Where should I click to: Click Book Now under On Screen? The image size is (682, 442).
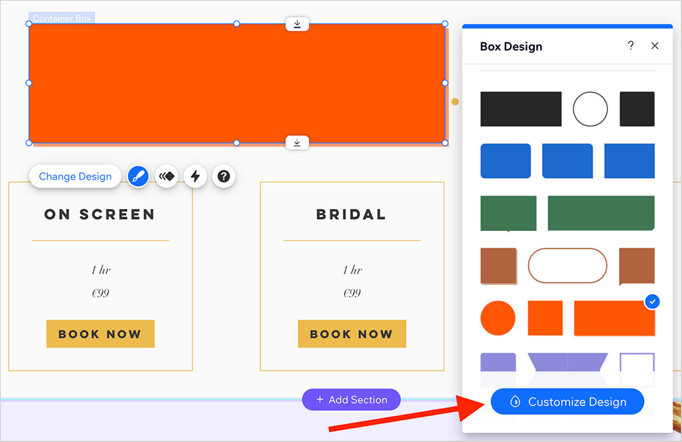coord(101,333)
